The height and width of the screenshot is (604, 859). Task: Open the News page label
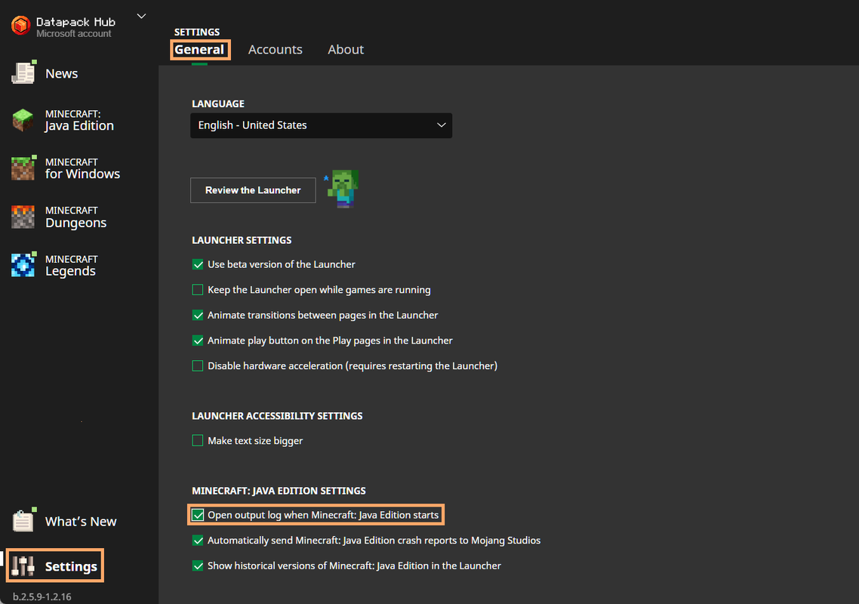61,73
